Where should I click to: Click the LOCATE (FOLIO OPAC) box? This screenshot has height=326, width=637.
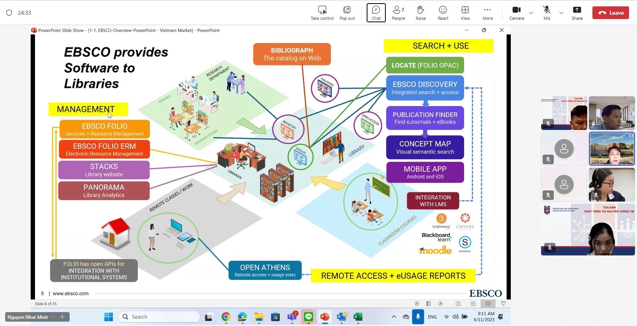pos(425,65)
